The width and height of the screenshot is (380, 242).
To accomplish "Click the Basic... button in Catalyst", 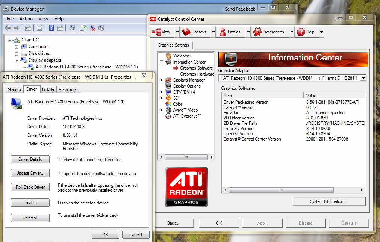I will click(x=174, y=223).
